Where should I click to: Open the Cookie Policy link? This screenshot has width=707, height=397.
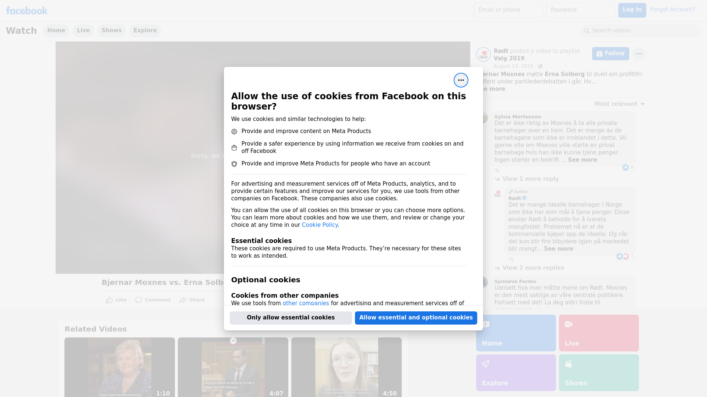tap(320, 225)
